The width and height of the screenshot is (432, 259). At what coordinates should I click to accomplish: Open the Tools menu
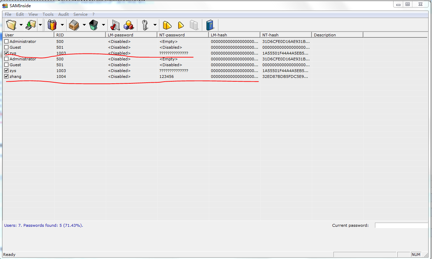pos(48,14)
